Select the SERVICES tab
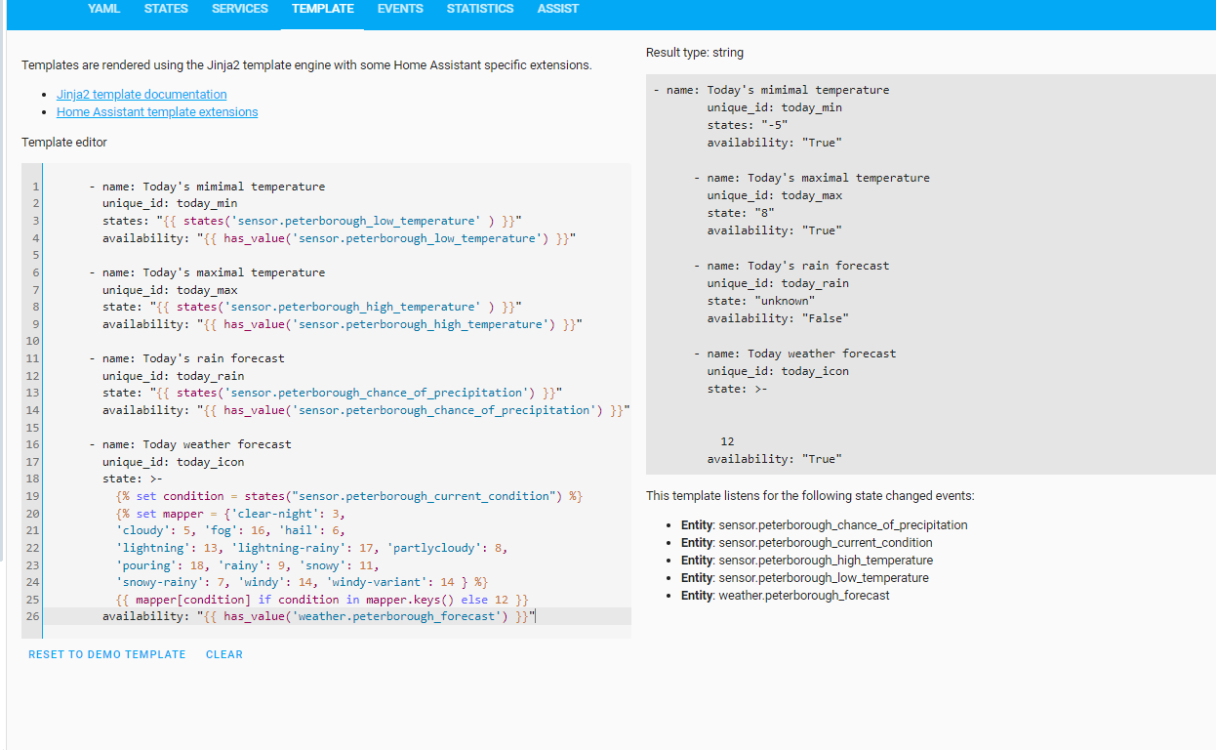Image resolution: width=1216 pixels, height=750 pixels. 239,9
